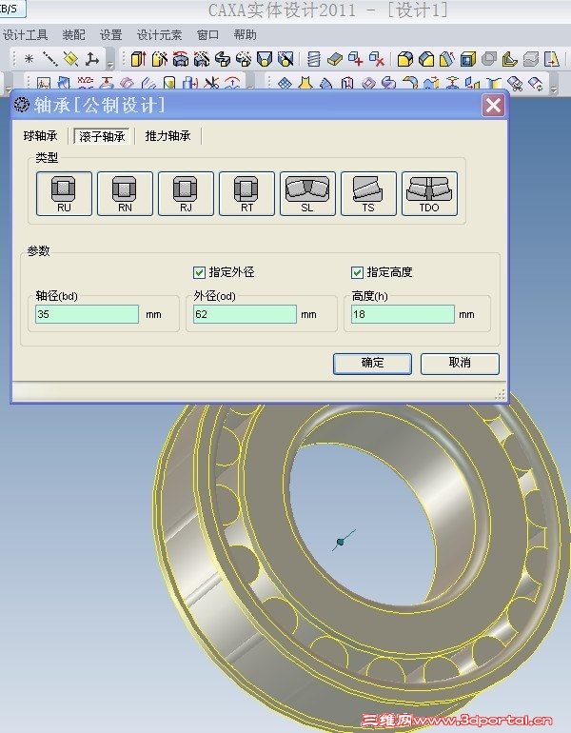Click the Boolean subtract icon with red X
571x733 pixels.
tap(377, 59)
